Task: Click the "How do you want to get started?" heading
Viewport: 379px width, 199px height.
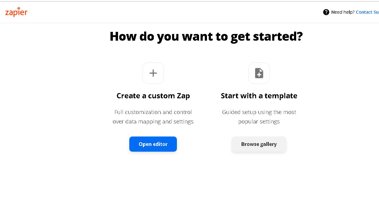Action: click(x=206, y=36)
